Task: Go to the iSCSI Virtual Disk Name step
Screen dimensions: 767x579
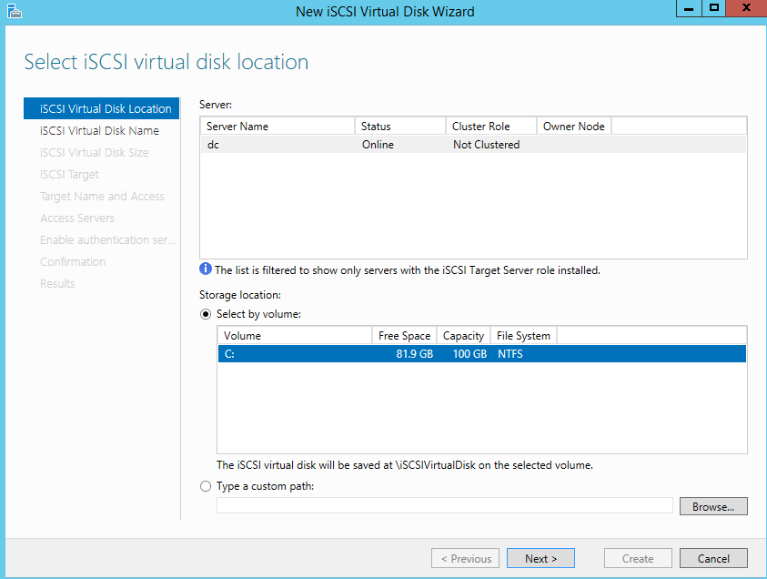Action: [x=99, y=130]
